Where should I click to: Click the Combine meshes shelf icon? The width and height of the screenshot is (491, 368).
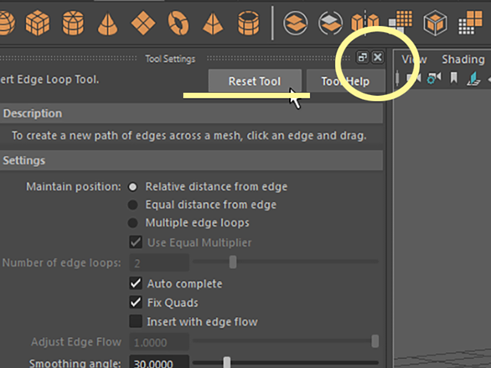point(295,23)
